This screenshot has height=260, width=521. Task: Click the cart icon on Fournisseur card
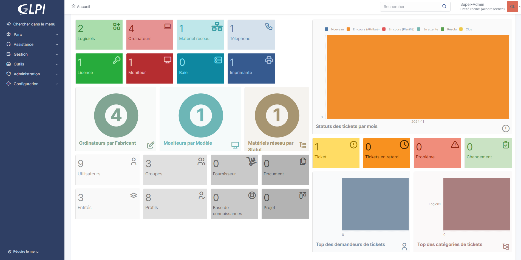point(251,161)
